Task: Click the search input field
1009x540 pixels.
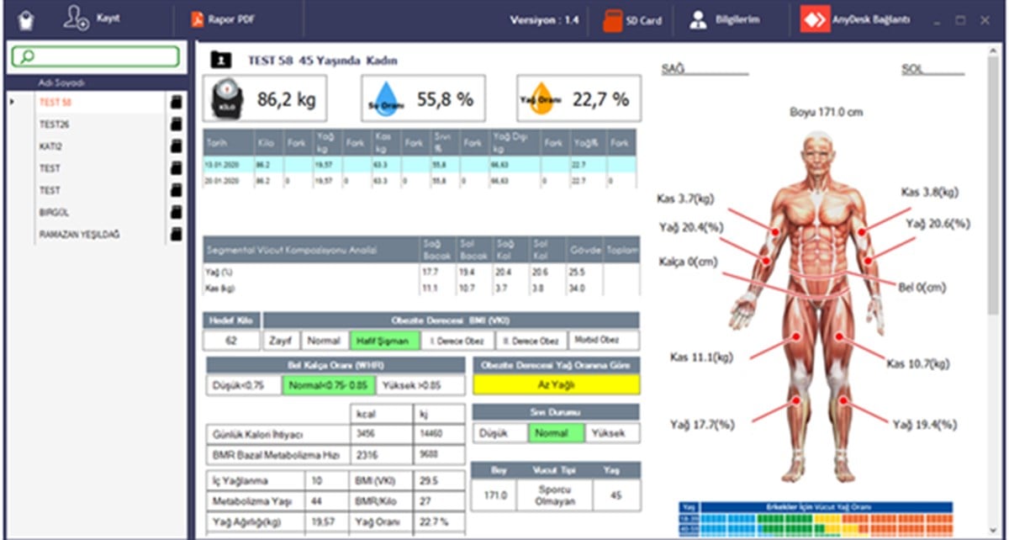Action: click(95, 56)
